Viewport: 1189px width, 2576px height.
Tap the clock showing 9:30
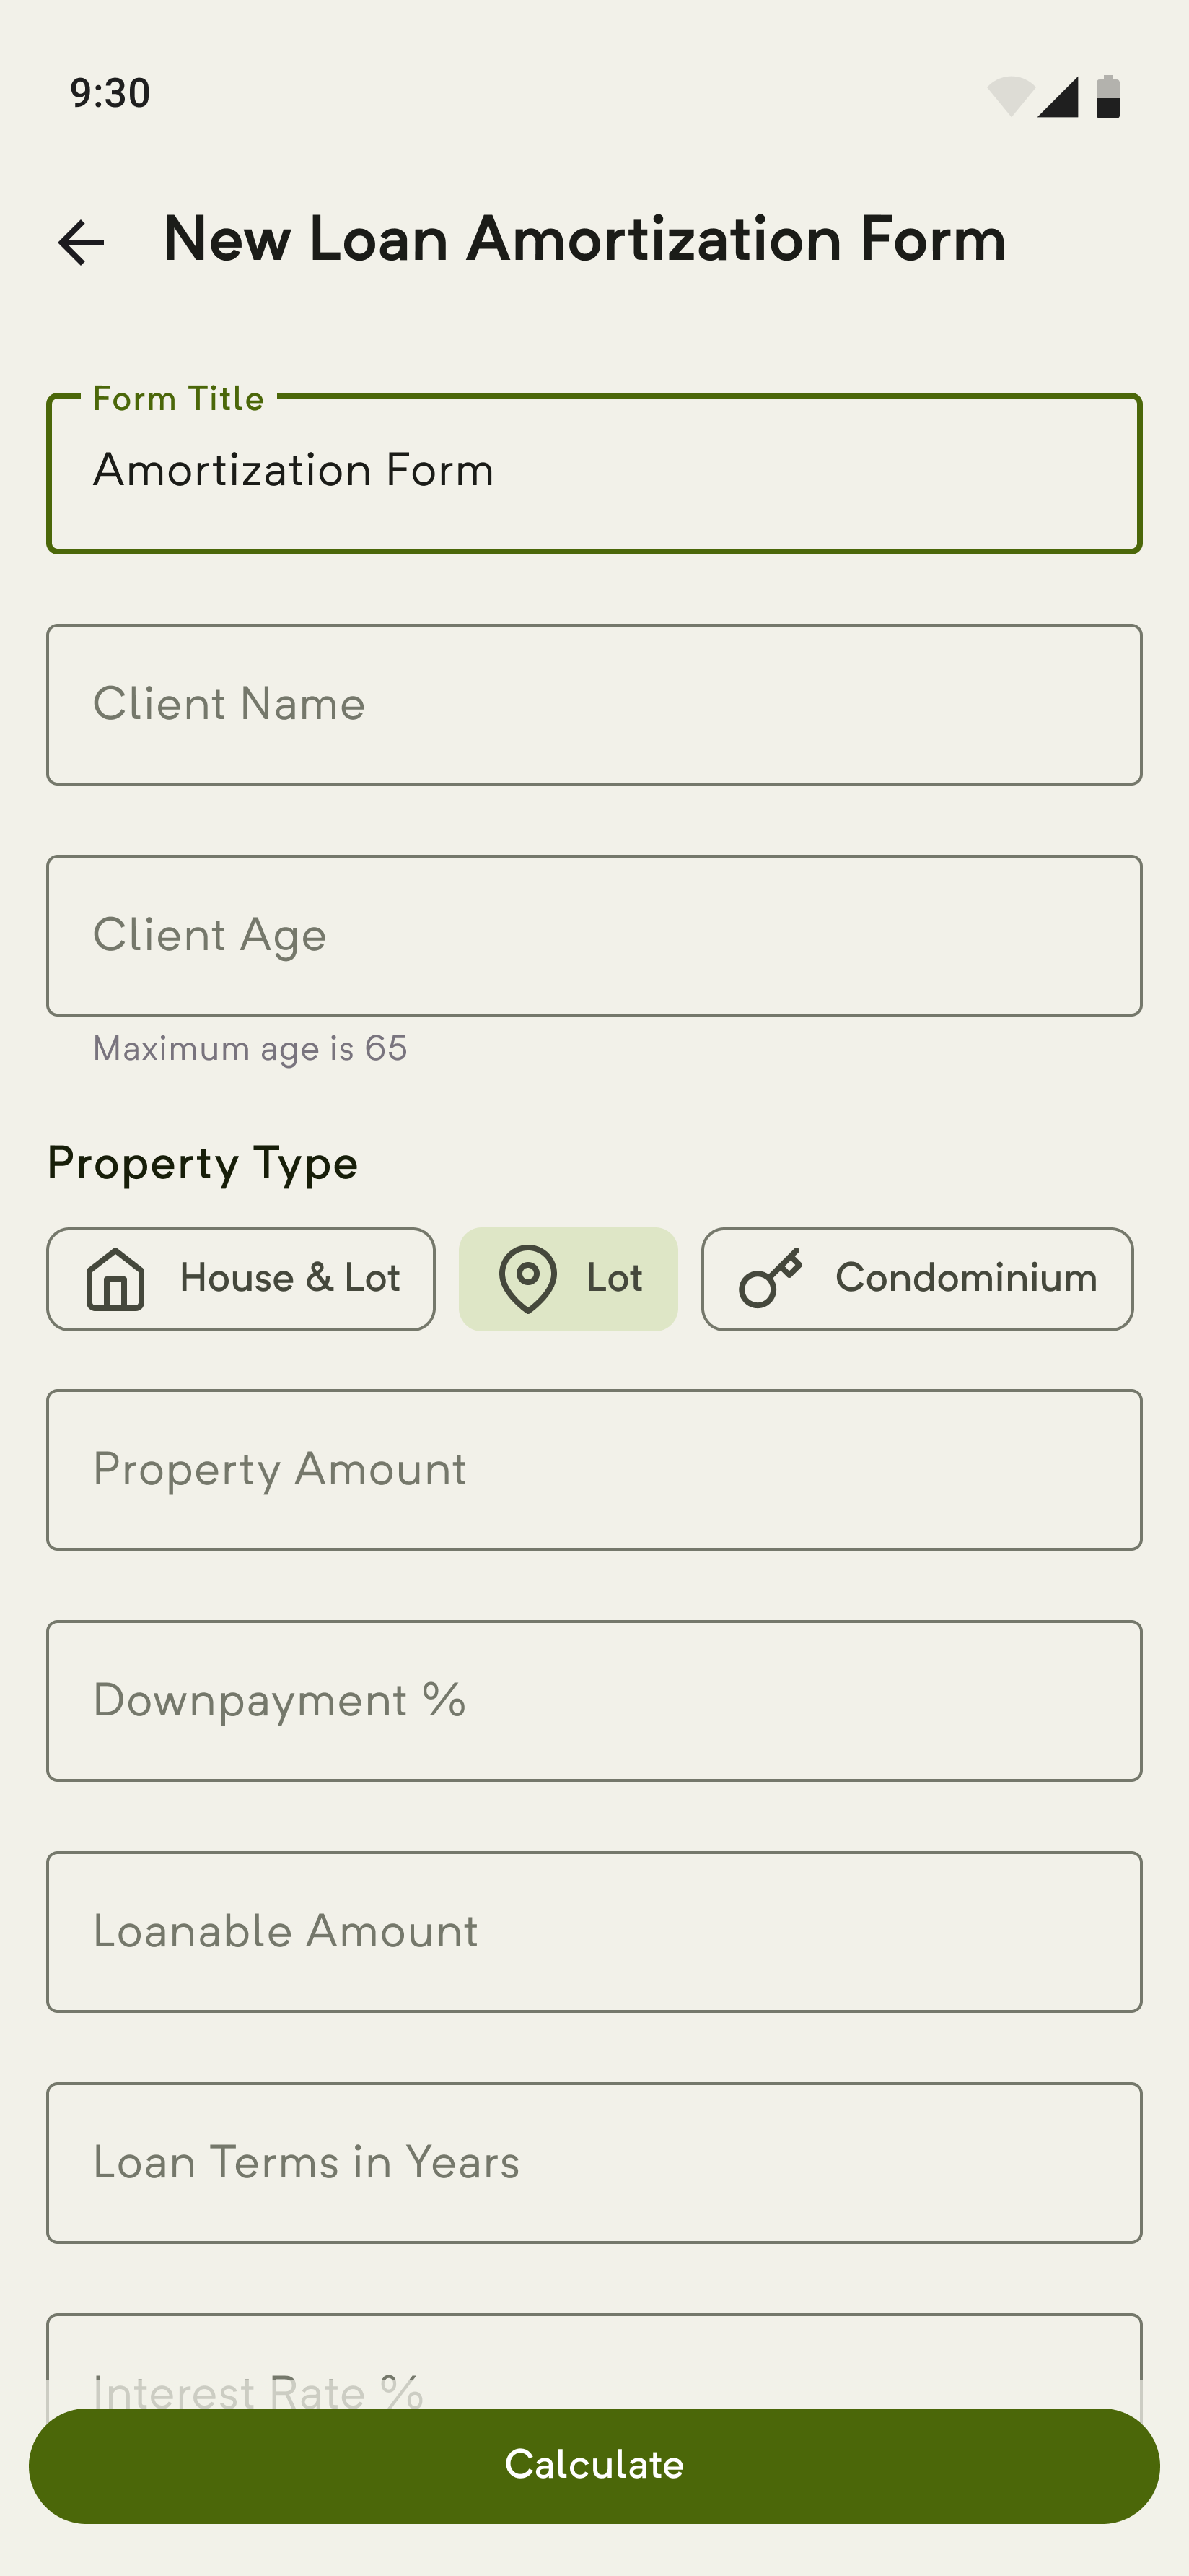[x=110, y=93]
